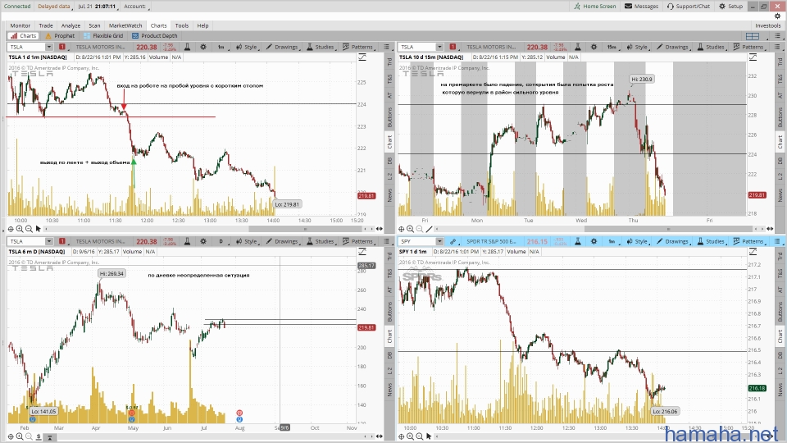Open Investools link
The image size is (787, 443).
768,25
